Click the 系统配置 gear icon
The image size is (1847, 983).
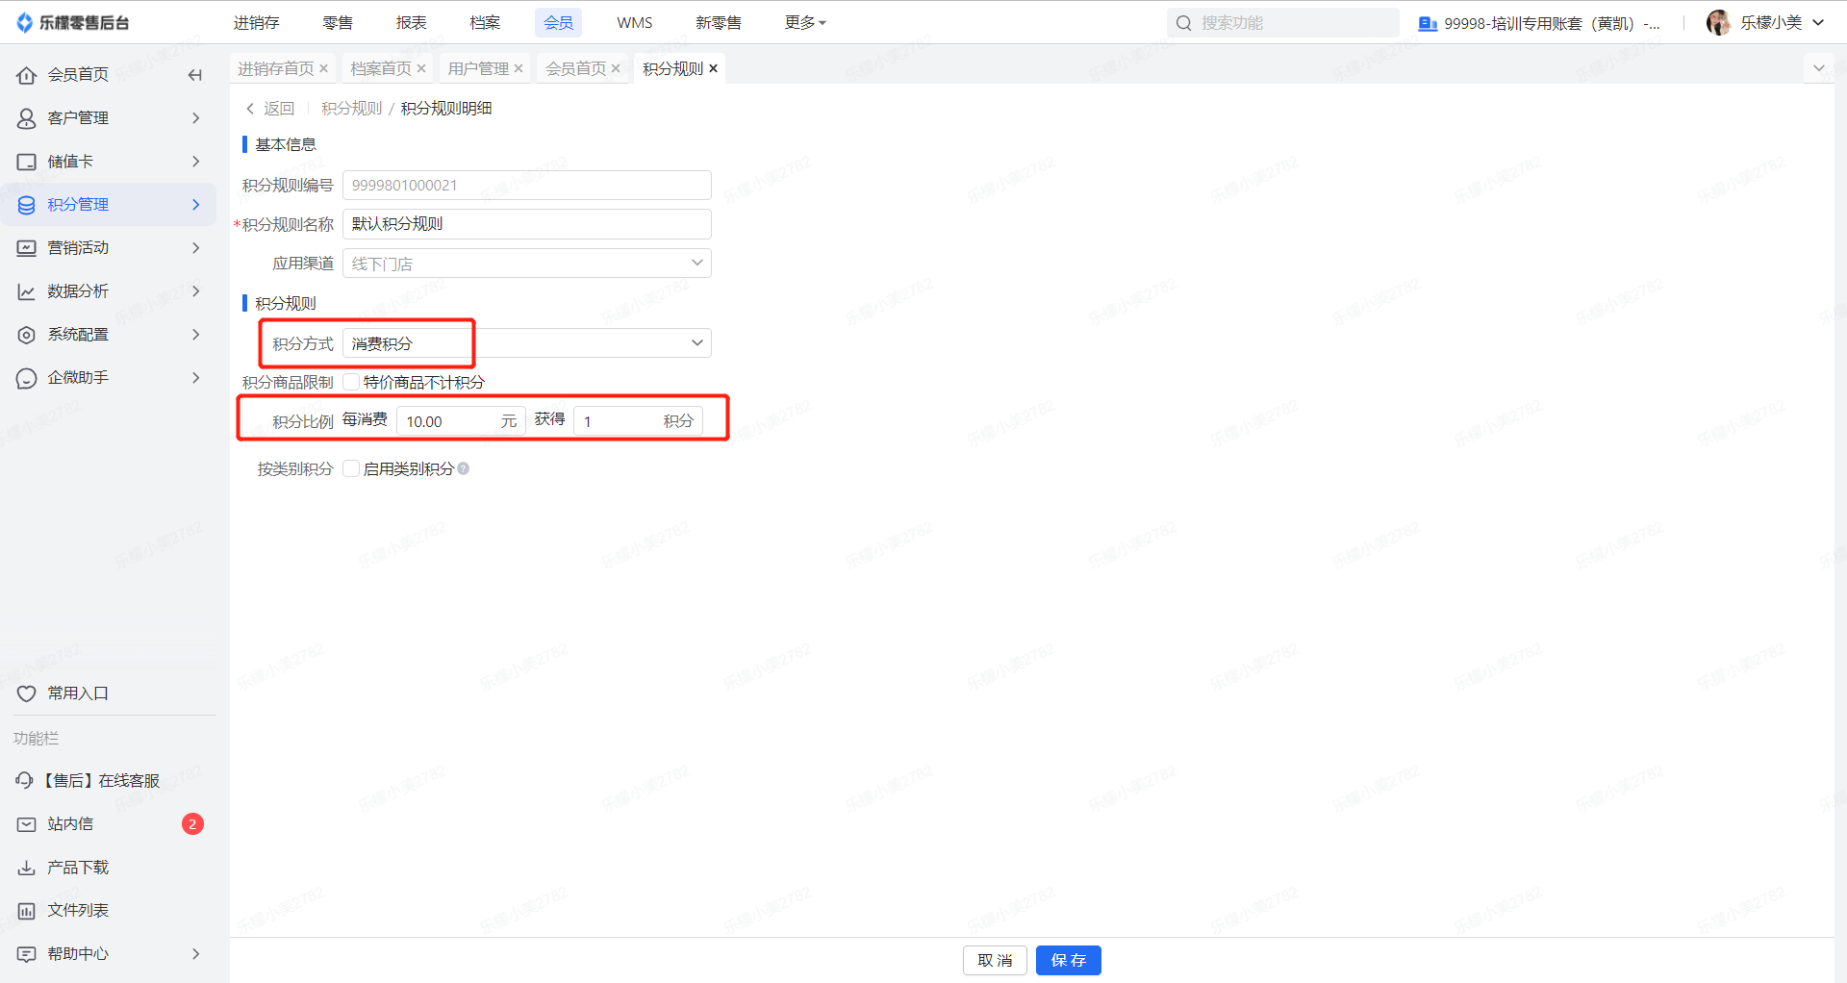point(27,335)
